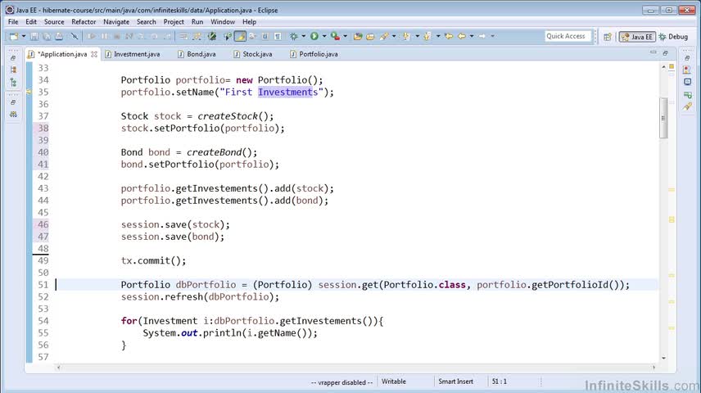Click the Quick Access search field
Image resolution: width=701 pixels, height=393 pixels.
[568, 36]
